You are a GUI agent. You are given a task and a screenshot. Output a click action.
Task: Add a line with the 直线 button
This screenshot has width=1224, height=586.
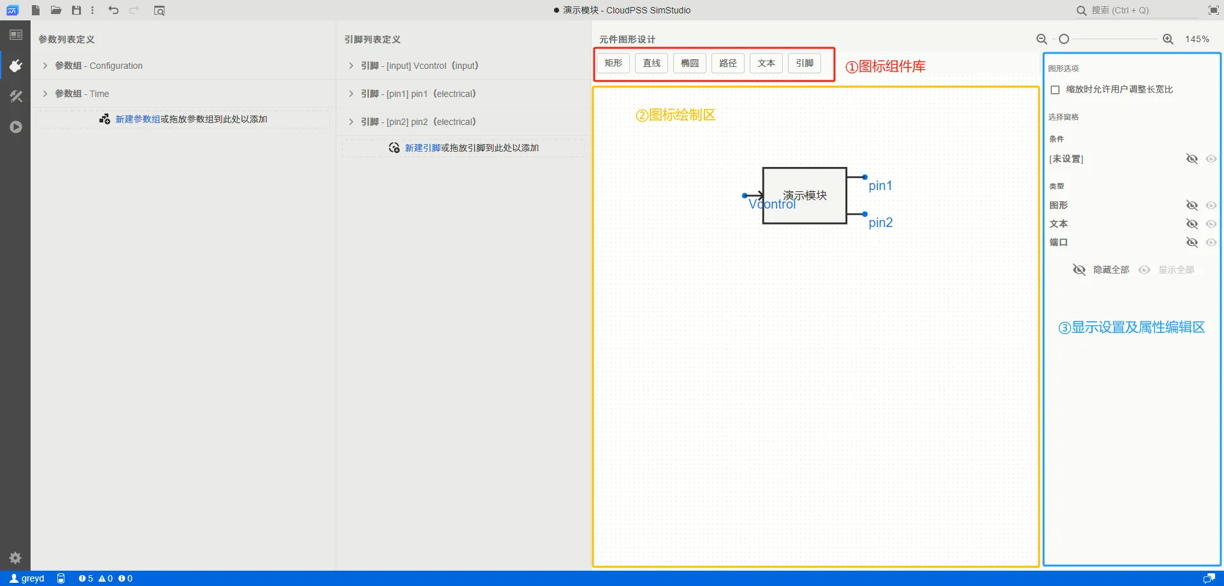coord(652,63)
